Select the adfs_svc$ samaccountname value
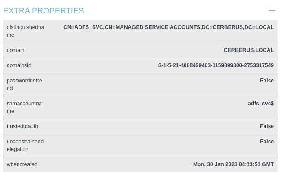 coord(261,104)
